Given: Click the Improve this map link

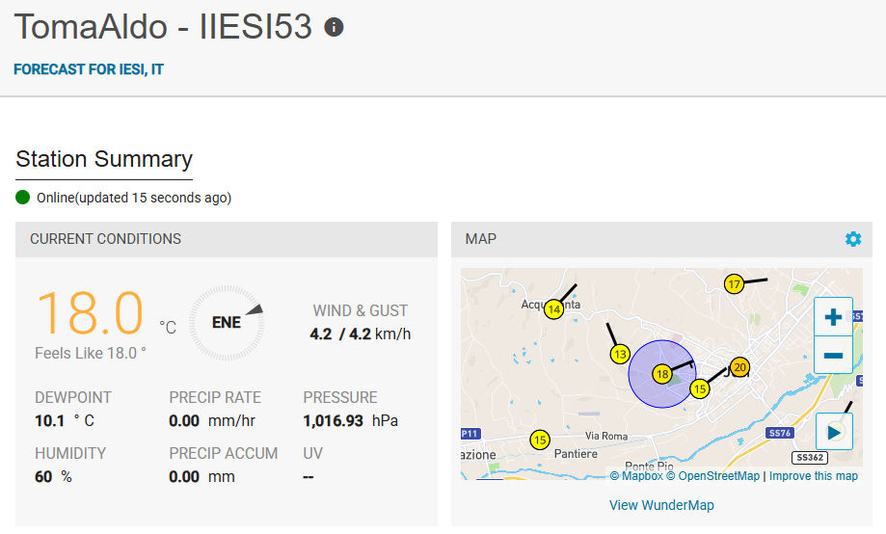Looking at the screenshot, I should (x=813, y=476).
